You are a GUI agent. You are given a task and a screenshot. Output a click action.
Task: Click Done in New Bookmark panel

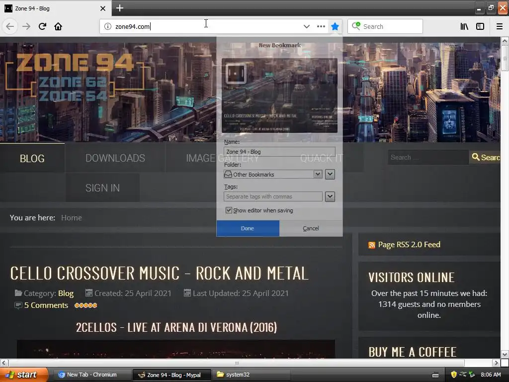tap(248, 228)
